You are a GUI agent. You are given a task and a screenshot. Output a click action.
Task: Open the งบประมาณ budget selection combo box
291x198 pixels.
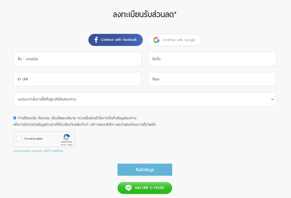click(x=145, y=99)
